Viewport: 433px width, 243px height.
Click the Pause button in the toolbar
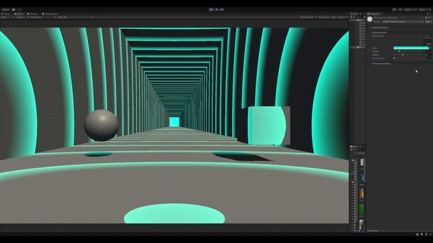[x=216, y=9]
